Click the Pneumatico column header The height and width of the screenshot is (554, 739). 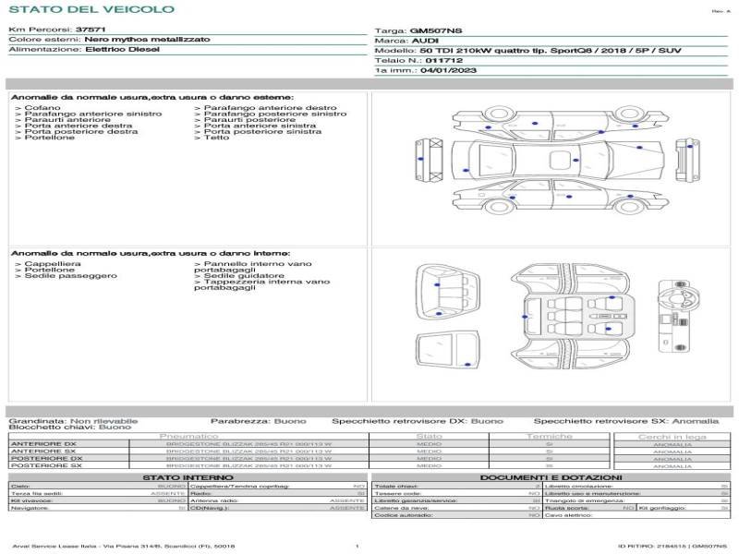189,436
